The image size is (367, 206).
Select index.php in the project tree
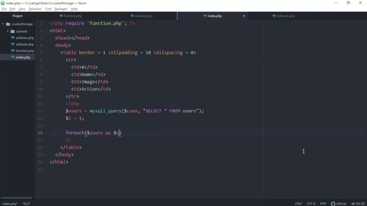point(23,57)
